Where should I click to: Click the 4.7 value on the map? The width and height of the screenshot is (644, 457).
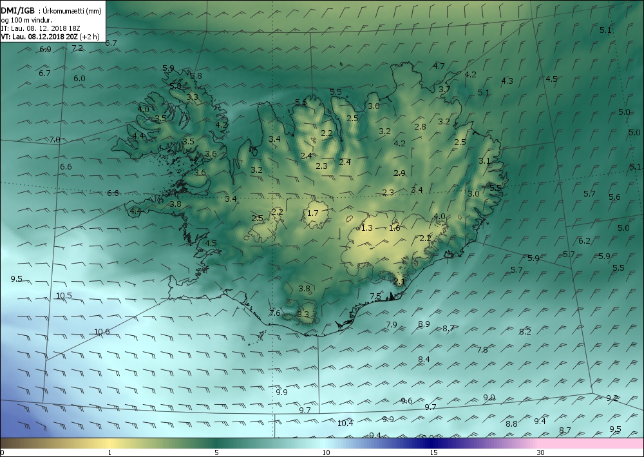point(439,66)
